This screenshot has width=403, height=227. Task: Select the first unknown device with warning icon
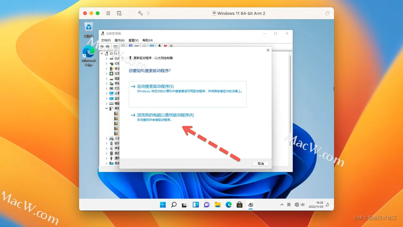coord(116,113)
